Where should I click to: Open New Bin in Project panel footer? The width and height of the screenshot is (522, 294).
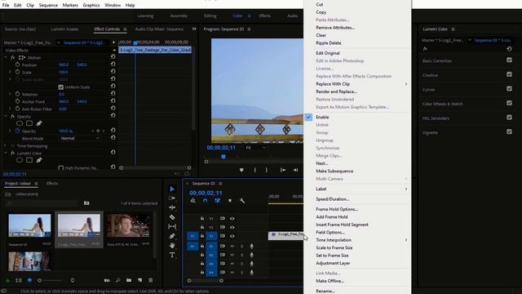coord(129,280)
